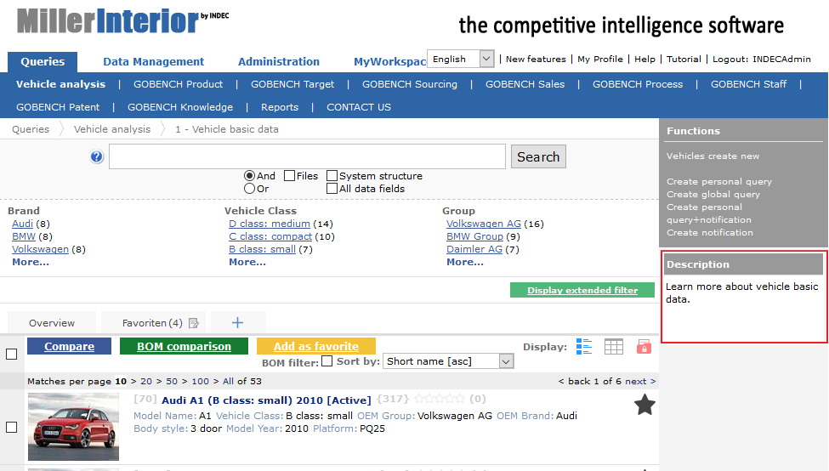The width and height of the screenshot is (829, 471).
Task: Enable All data fields checkbox
Action: 332,189
